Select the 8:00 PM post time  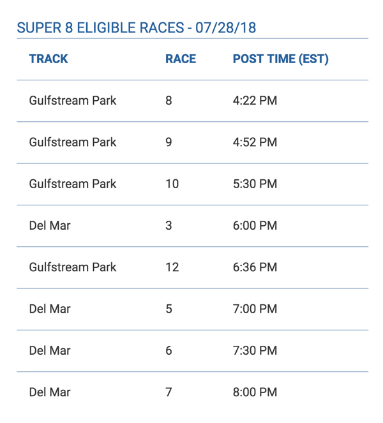pyautogui.click(x=255, y=392)
